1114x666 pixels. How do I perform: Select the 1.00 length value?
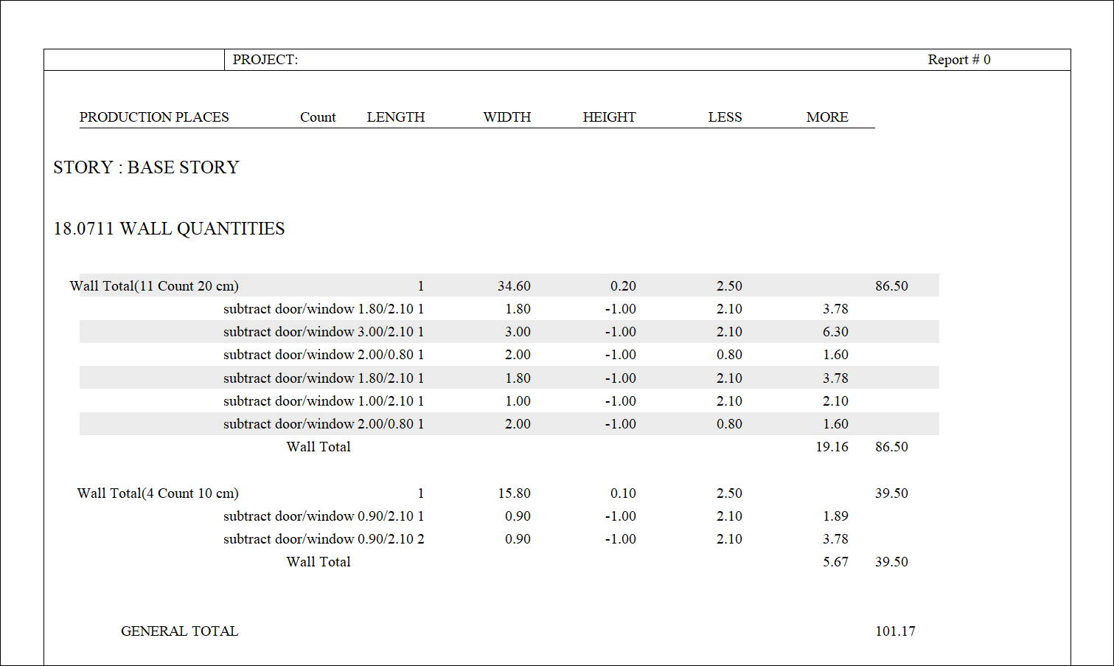[x=518, y=401]
